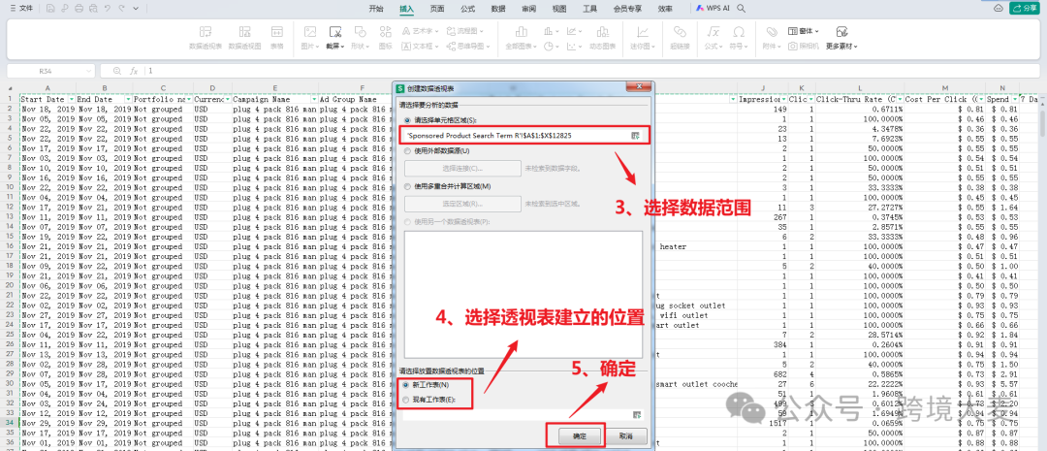Select the 使用多重合并计算区域(M) radio button
1047x451 pixels.
pos(407,186)
